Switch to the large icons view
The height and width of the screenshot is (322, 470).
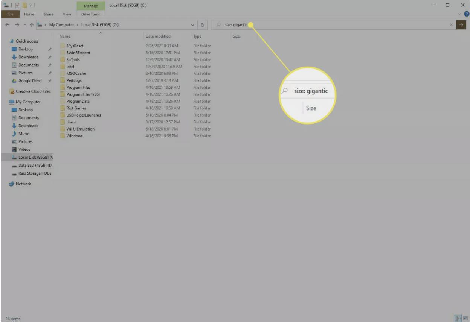pos(465,319)
